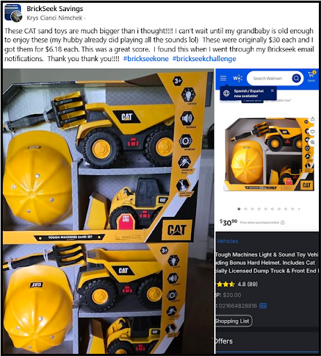Open the shopping cart icon
Image resolution: width=321 pixels, height=356 pixels.
coord(311,76)
